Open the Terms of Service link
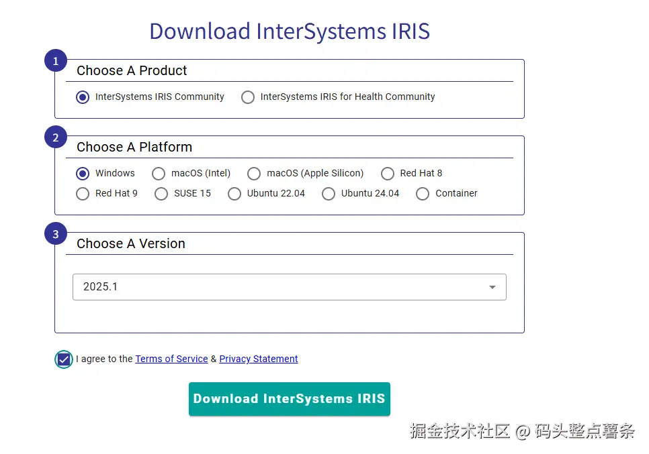The height and width of the screenshot is (454, 649). click(x=171, y=359)
